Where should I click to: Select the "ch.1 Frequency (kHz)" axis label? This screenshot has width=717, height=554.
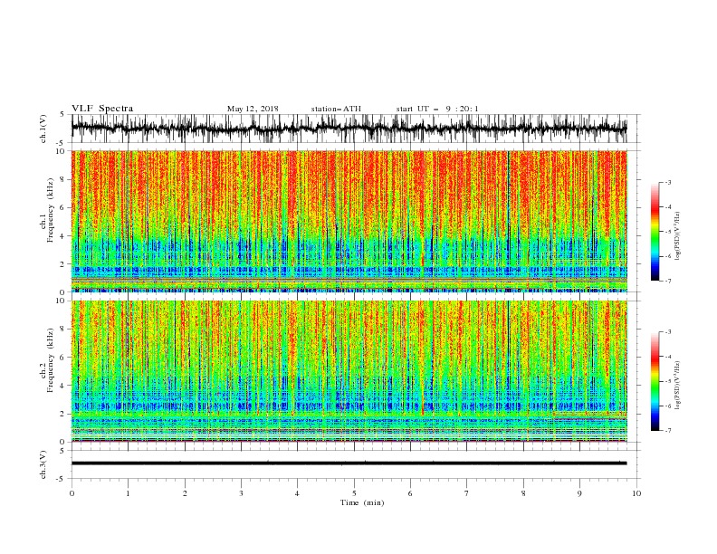pos(47,210)
